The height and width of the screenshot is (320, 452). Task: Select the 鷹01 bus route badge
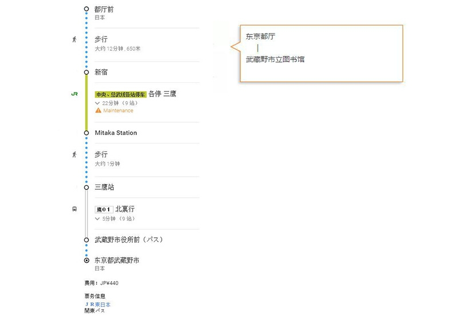104,209
